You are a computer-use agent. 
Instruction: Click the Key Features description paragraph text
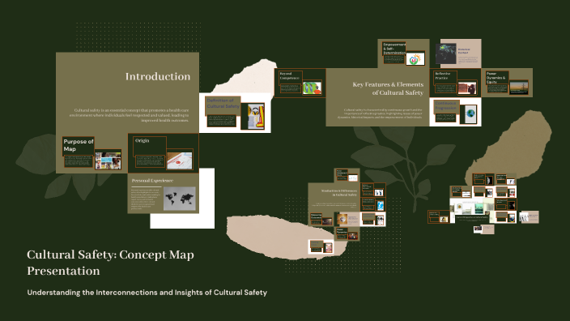click(380, 113)
